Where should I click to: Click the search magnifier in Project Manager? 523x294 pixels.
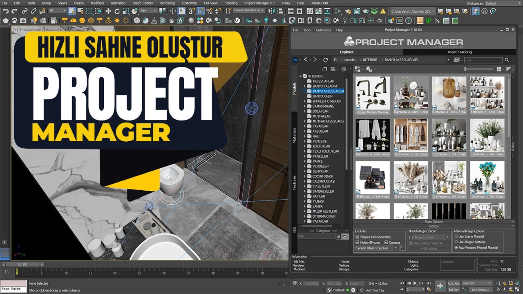(507, 60)
